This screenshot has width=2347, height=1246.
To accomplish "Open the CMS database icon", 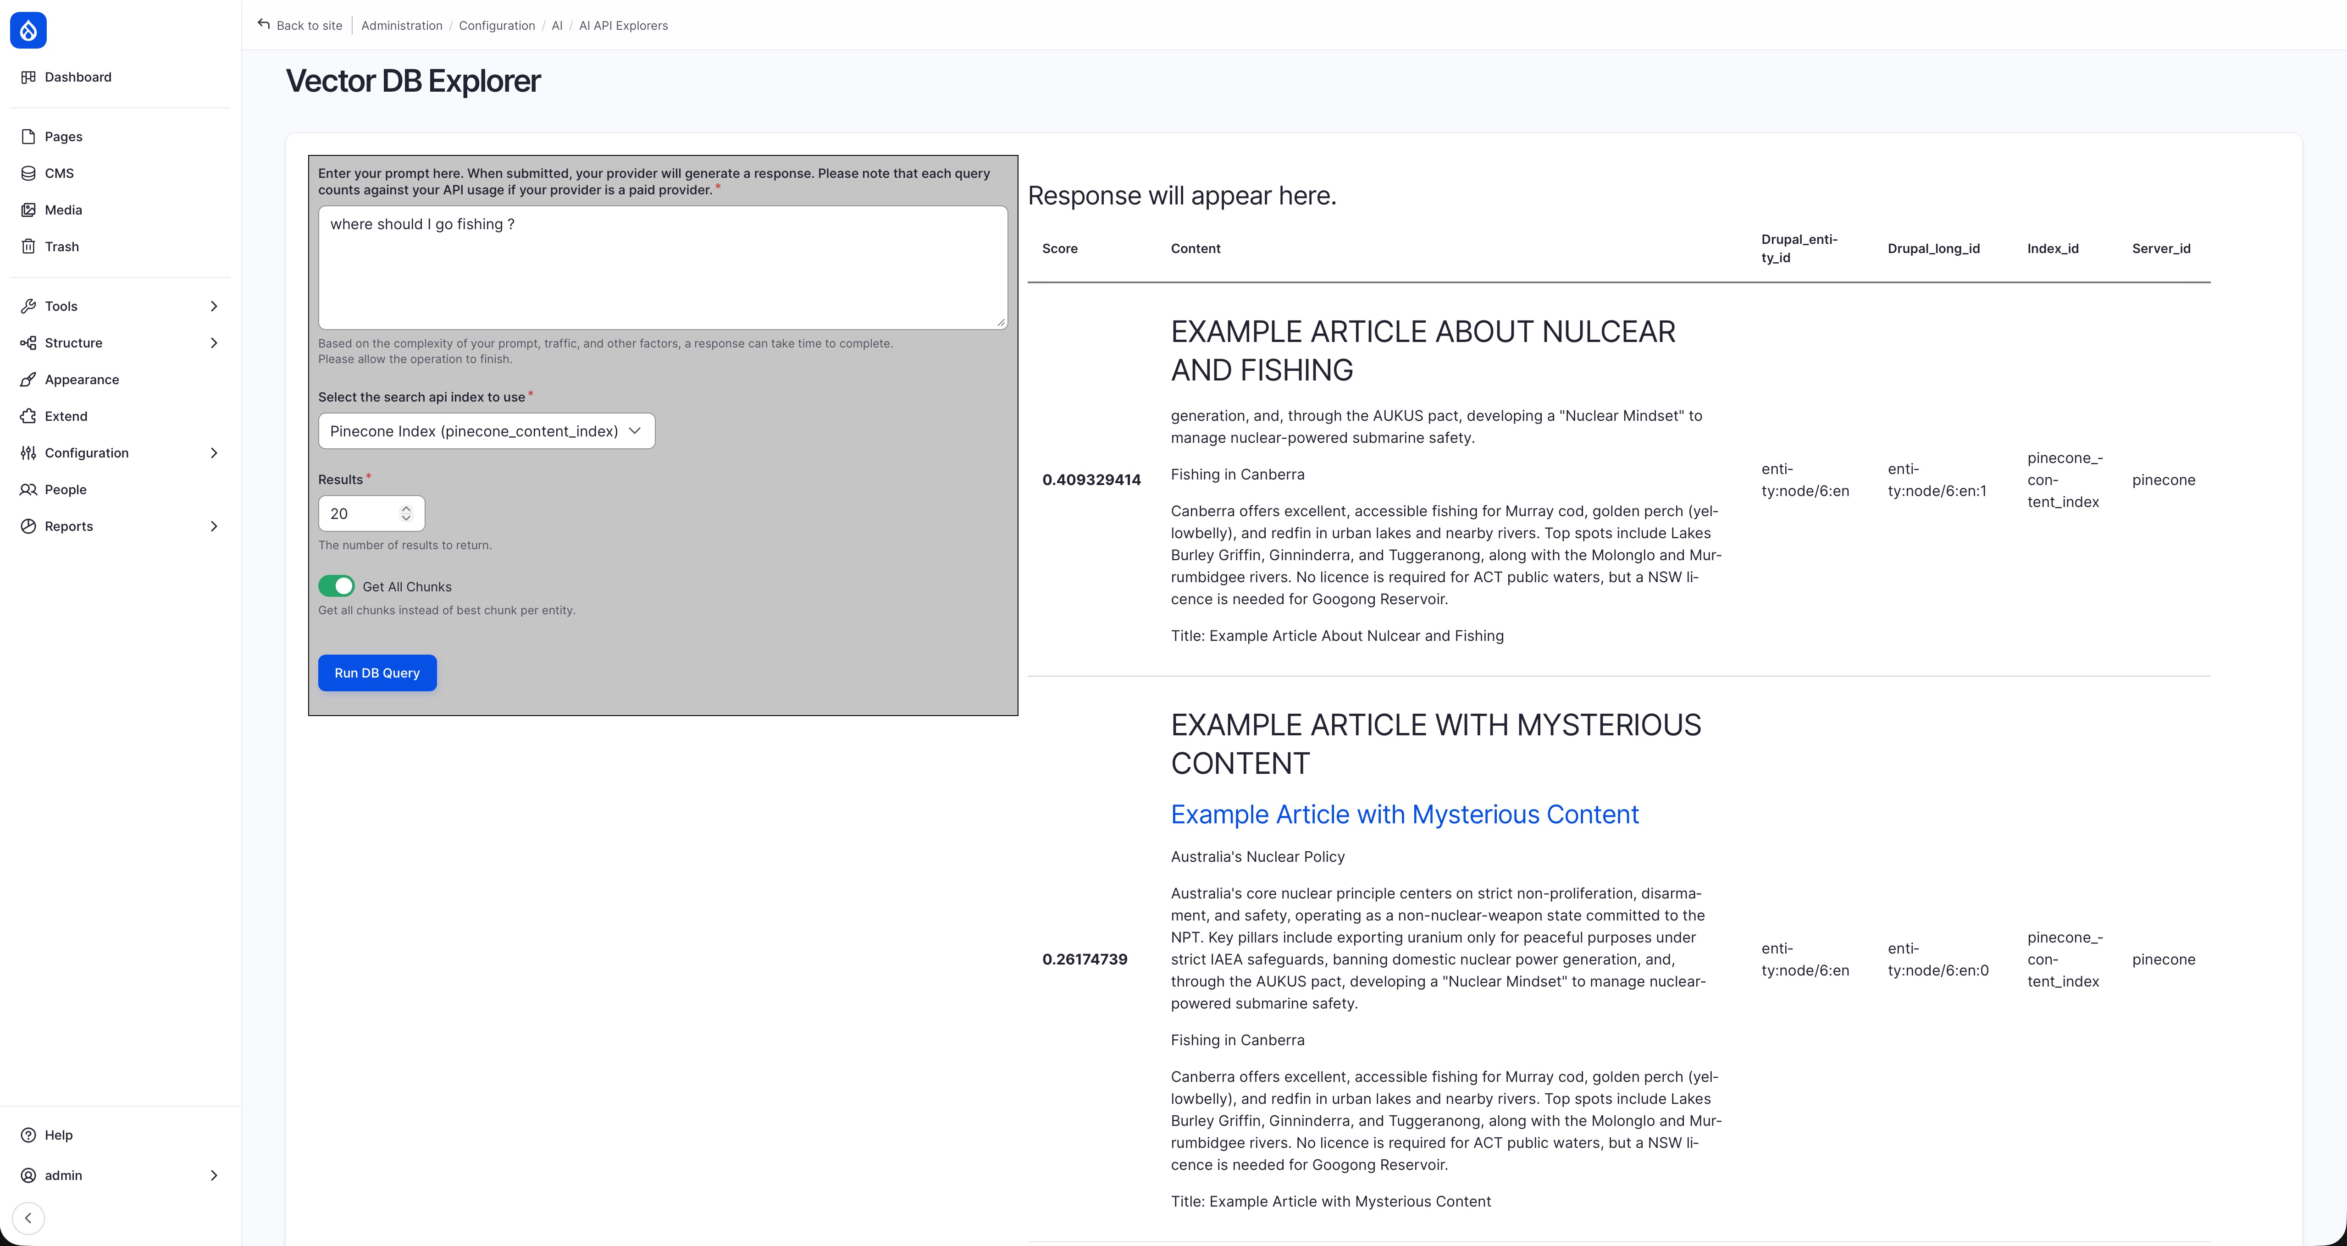I will click(28, 173).
